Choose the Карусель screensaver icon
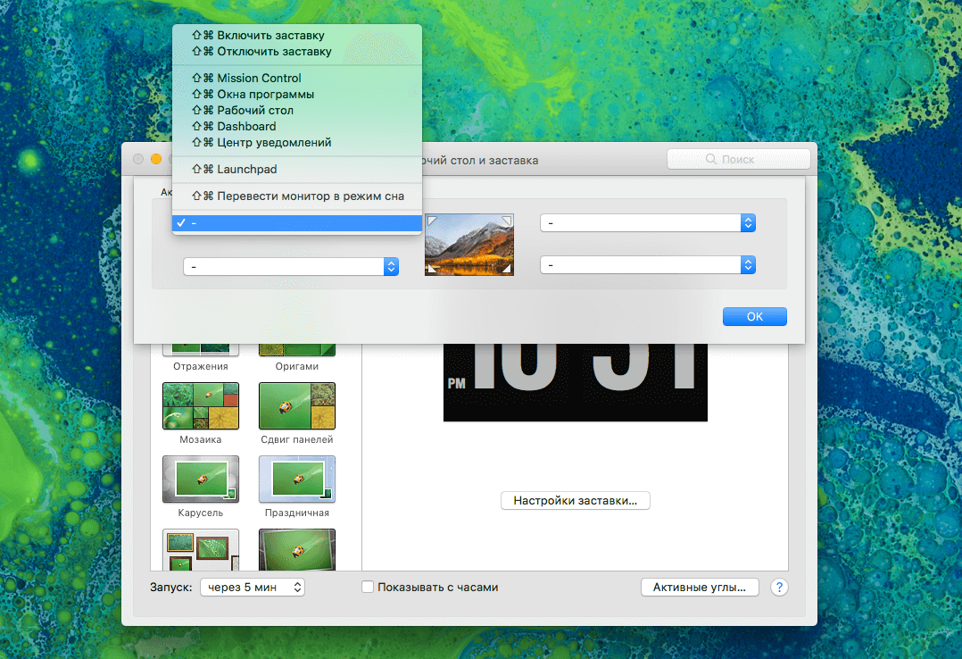 point(200,479)
